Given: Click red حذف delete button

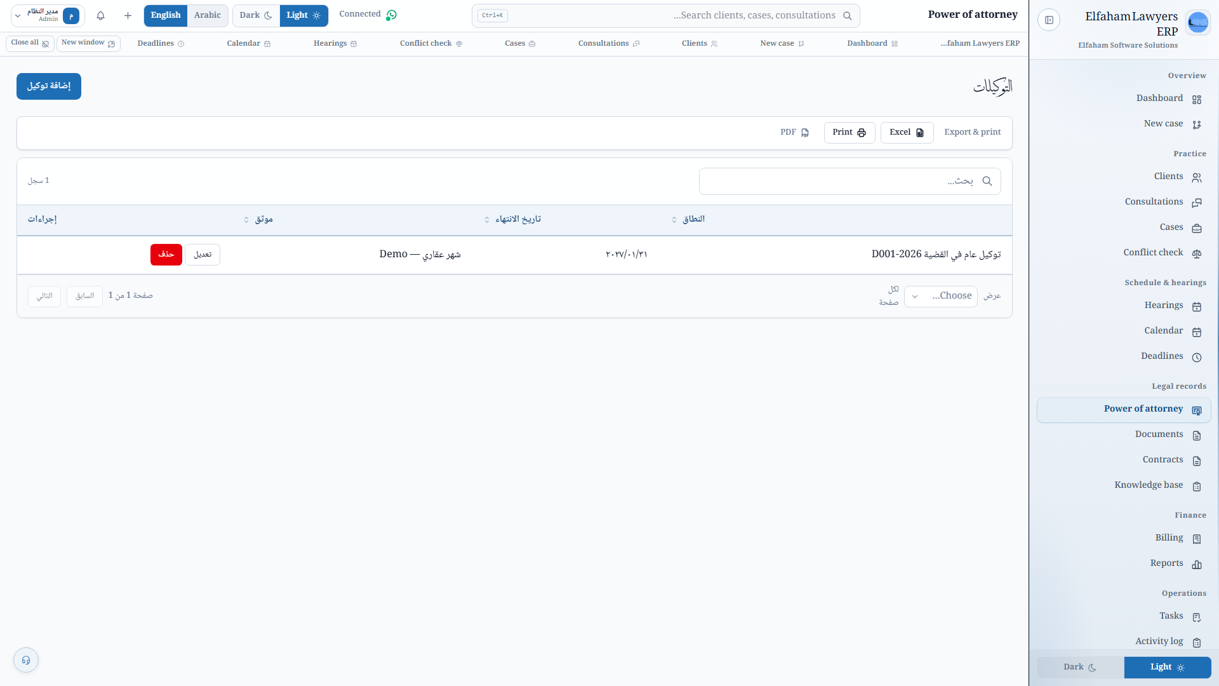Looking at the screenshot, I should click(166, 255).
